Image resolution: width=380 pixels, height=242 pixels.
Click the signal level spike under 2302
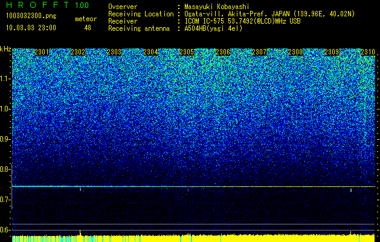80,232
